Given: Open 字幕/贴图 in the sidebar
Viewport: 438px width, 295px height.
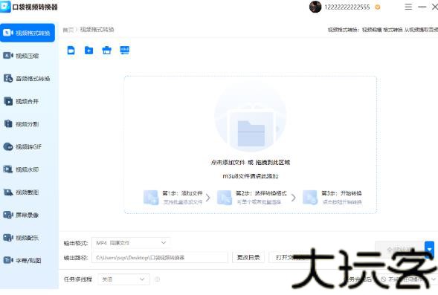Looking at the screenshot, I should coord(28,260).
